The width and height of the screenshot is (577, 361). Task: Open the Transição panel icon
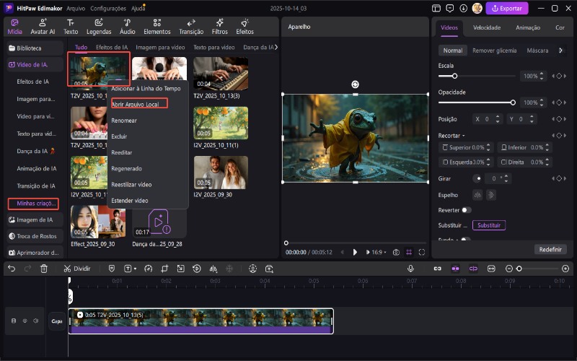[x=190, y=27]
